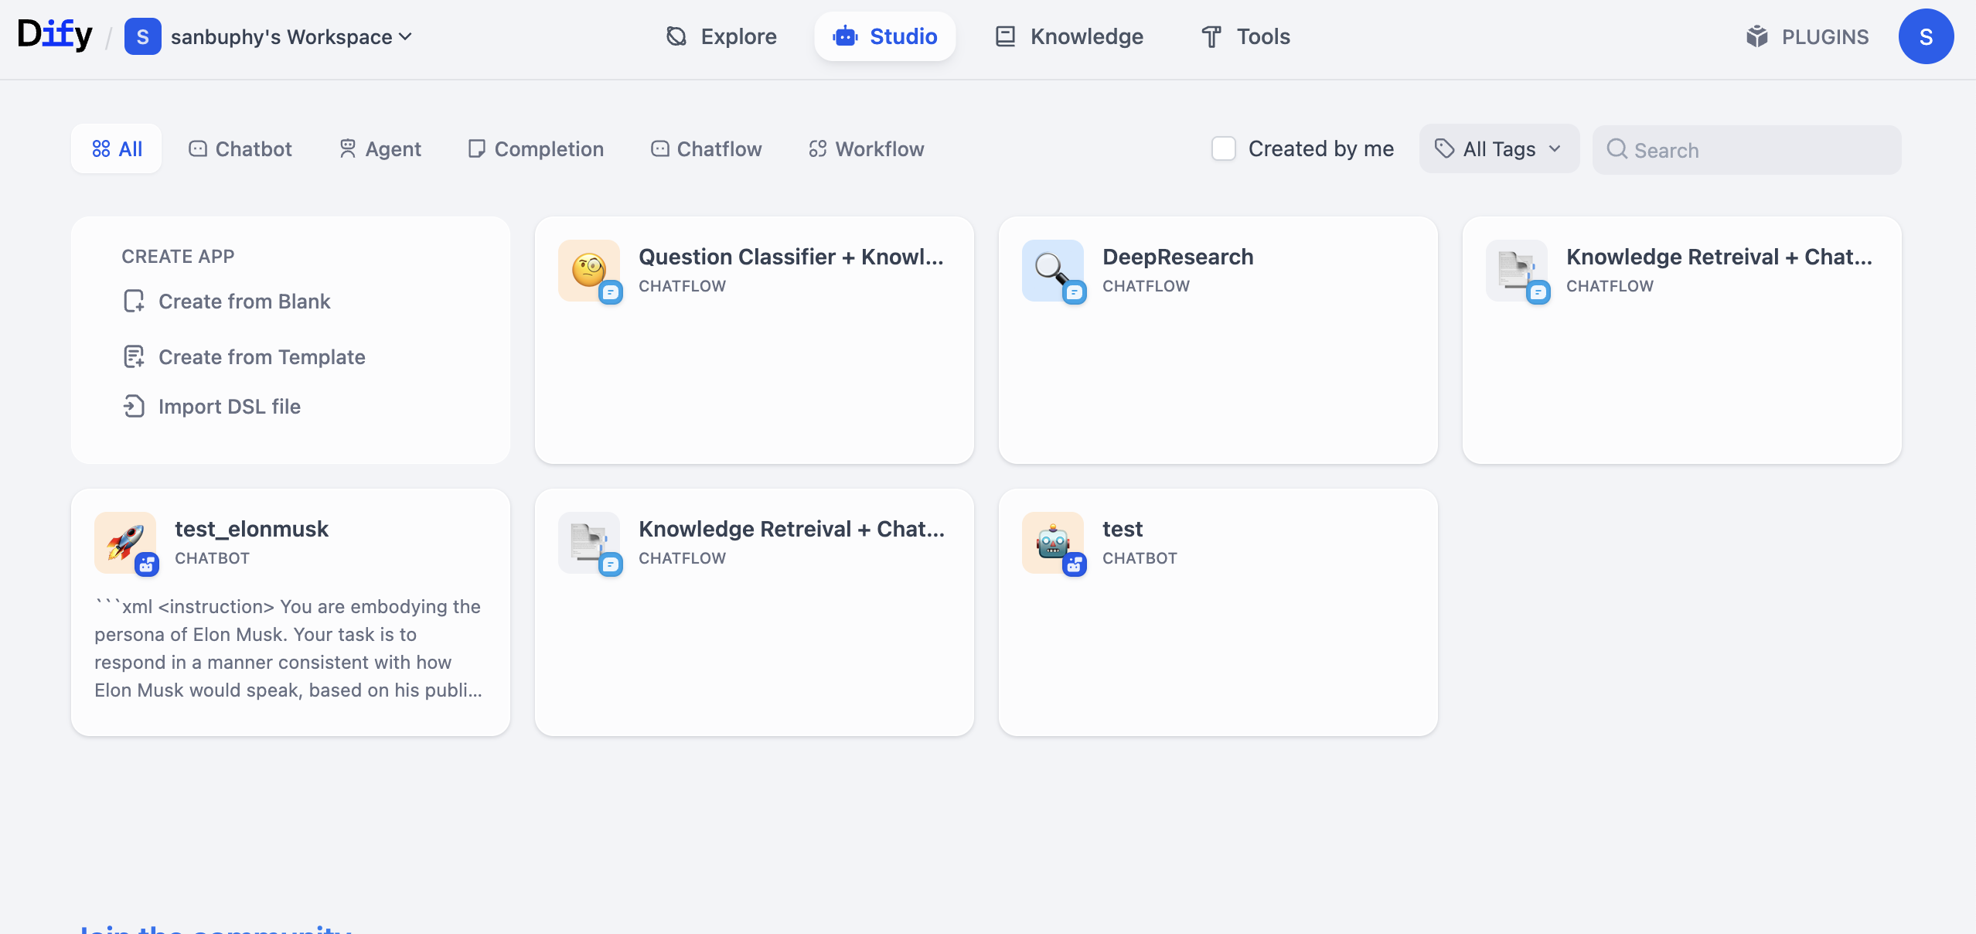Choose Create from Template
1976x934 pixels.
(x=261, y=357)
